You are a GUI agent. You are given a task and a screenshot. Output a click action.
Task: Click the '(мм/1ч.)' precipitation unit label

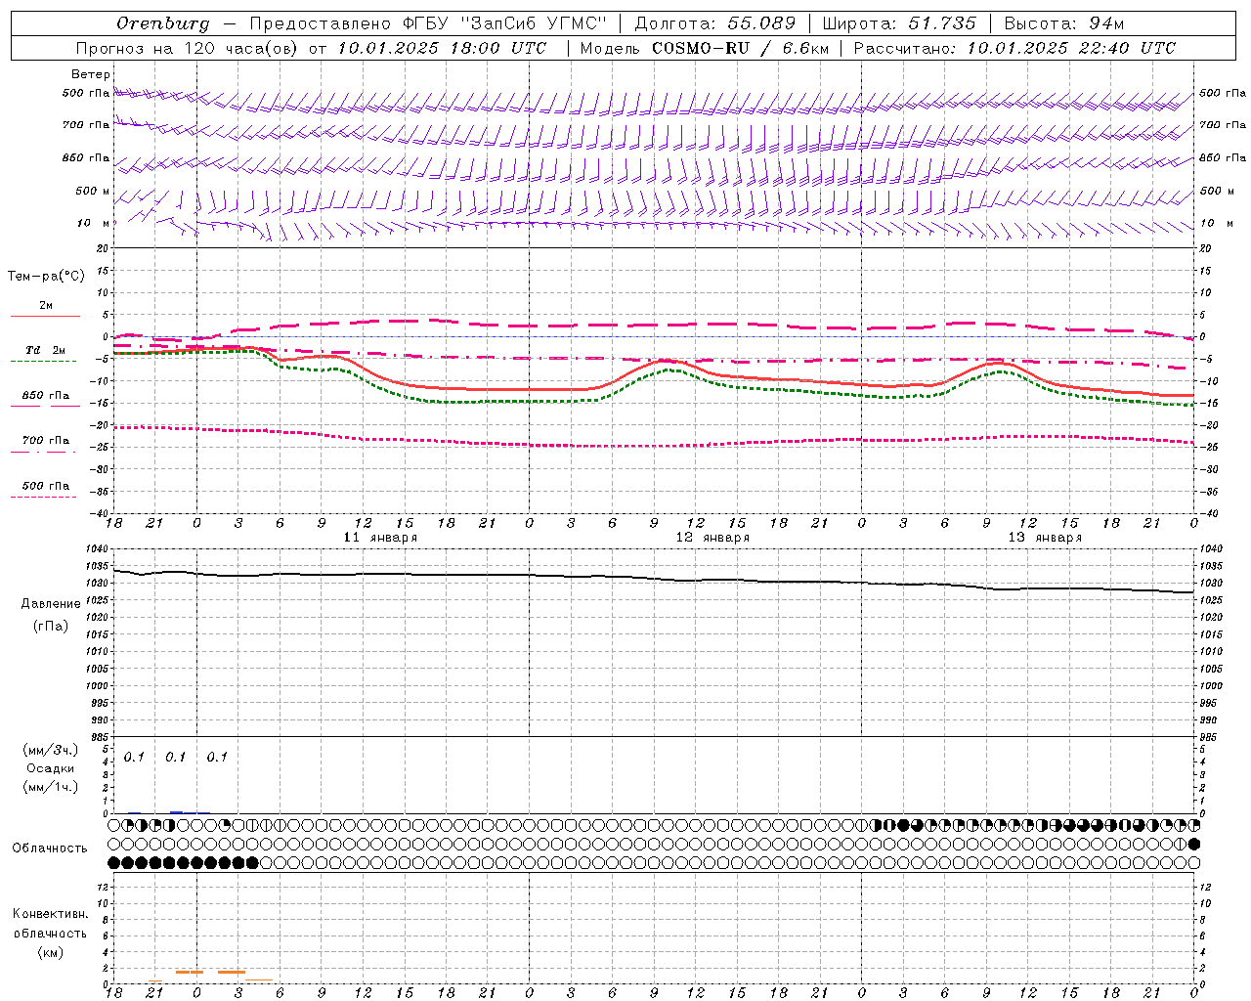pos(52,787)
